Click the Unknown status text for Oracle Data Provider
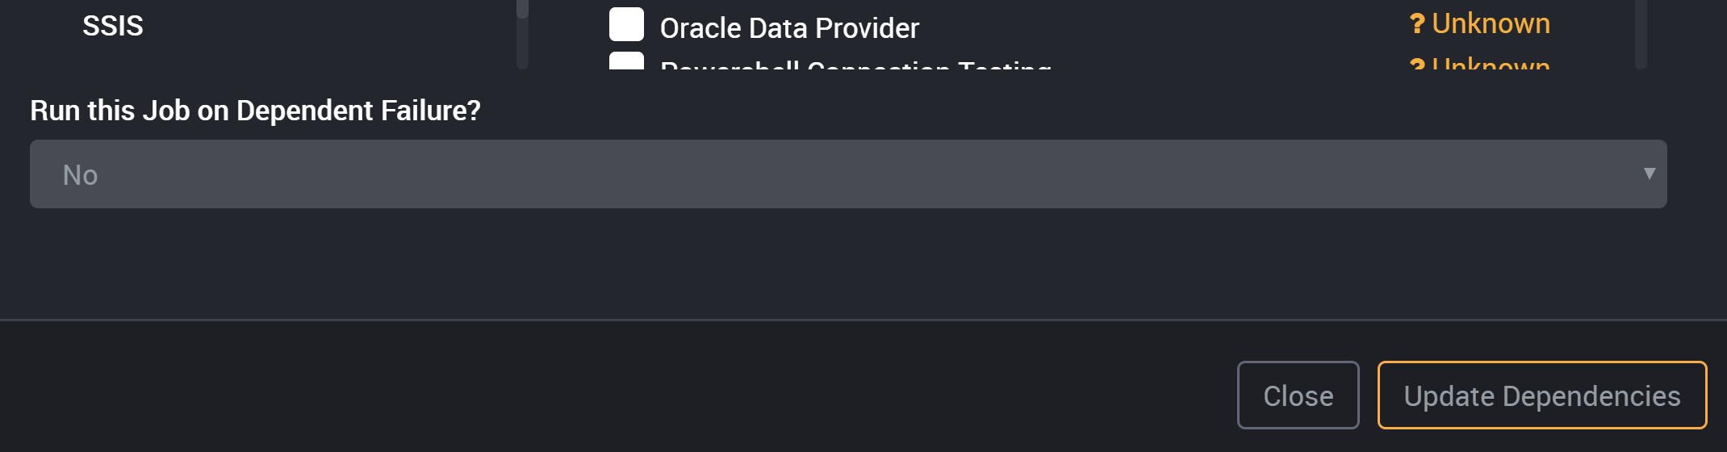Image resolution: width=1727 pixels, height=452 pixels. point(1491,24)
